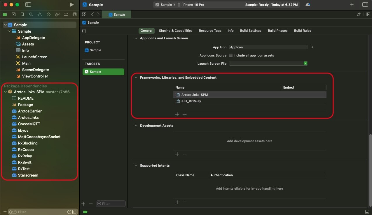
Task: Click the Run play button
Action: click(71, 5)
